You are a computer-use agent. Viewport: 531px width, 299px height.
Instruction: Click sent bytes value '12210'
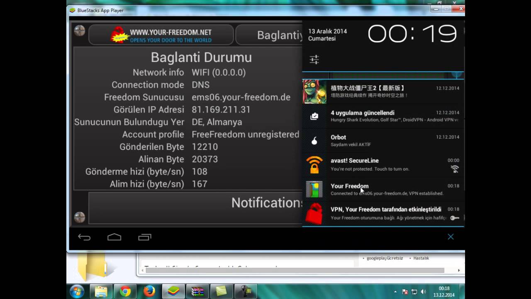coord(205,147)
